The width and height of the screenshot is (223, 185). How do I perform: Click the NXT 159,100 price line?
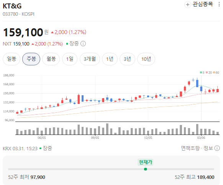[x=33, y=44]
